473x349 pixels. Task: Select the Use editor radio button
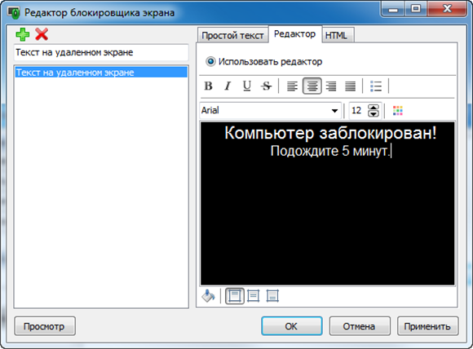pyautogui.click(x=210, y=61)
